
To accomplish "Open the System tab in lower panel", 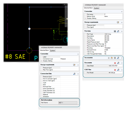I will (x=53, y=51).
